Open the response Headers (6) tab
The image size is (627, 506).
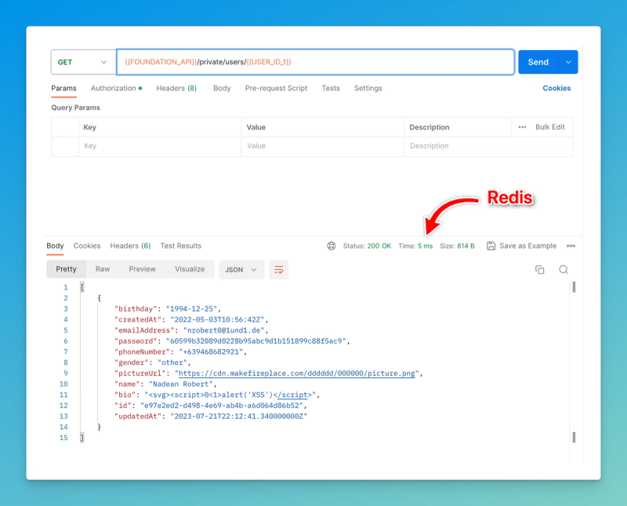130,246
